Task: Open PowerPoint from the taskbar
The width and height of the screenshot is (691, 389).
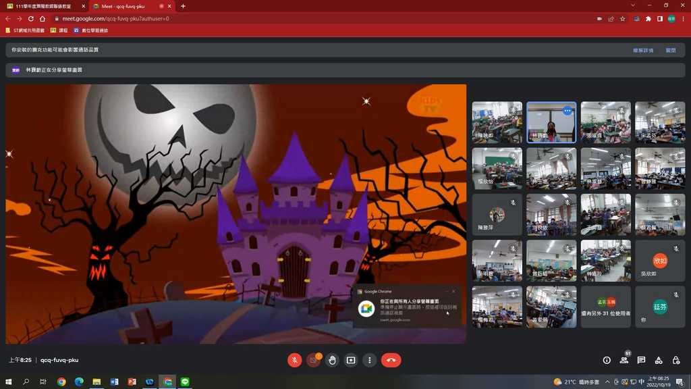Action: (132, 382)
